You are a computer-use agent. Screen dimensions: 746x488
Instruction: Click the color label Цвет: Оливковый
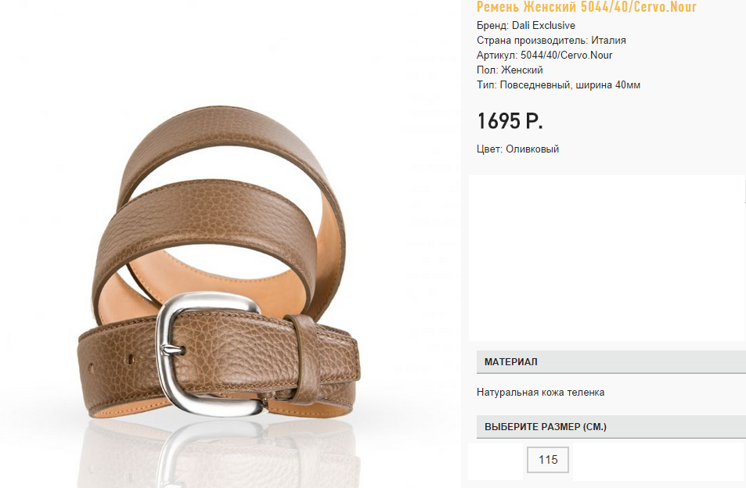(517, 149)
